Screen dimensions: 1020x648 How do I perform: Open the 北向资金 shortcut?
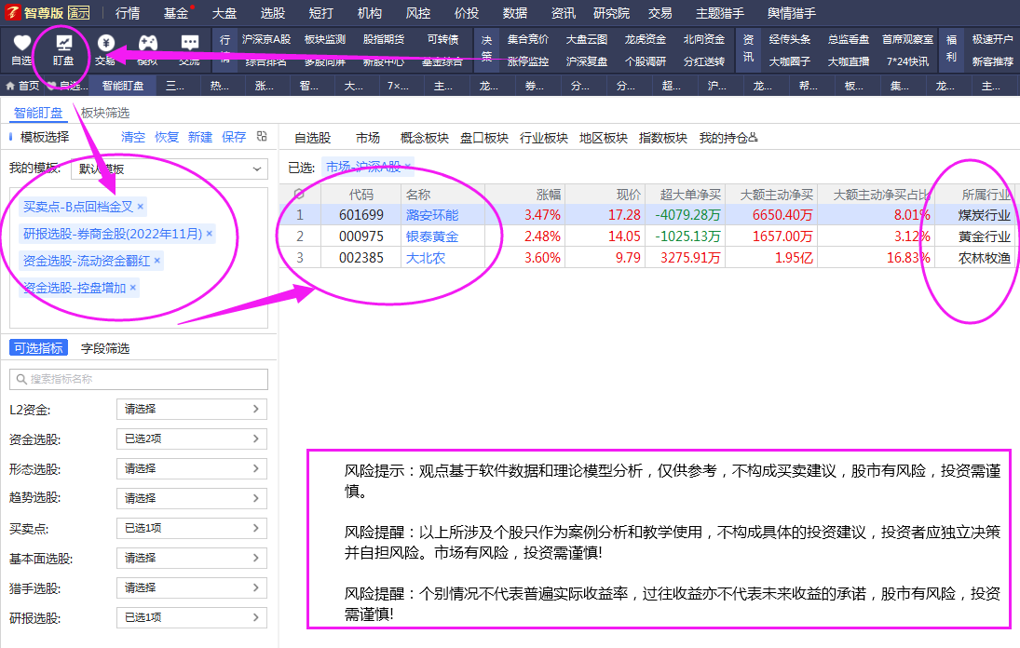click(x=704, y=40)
